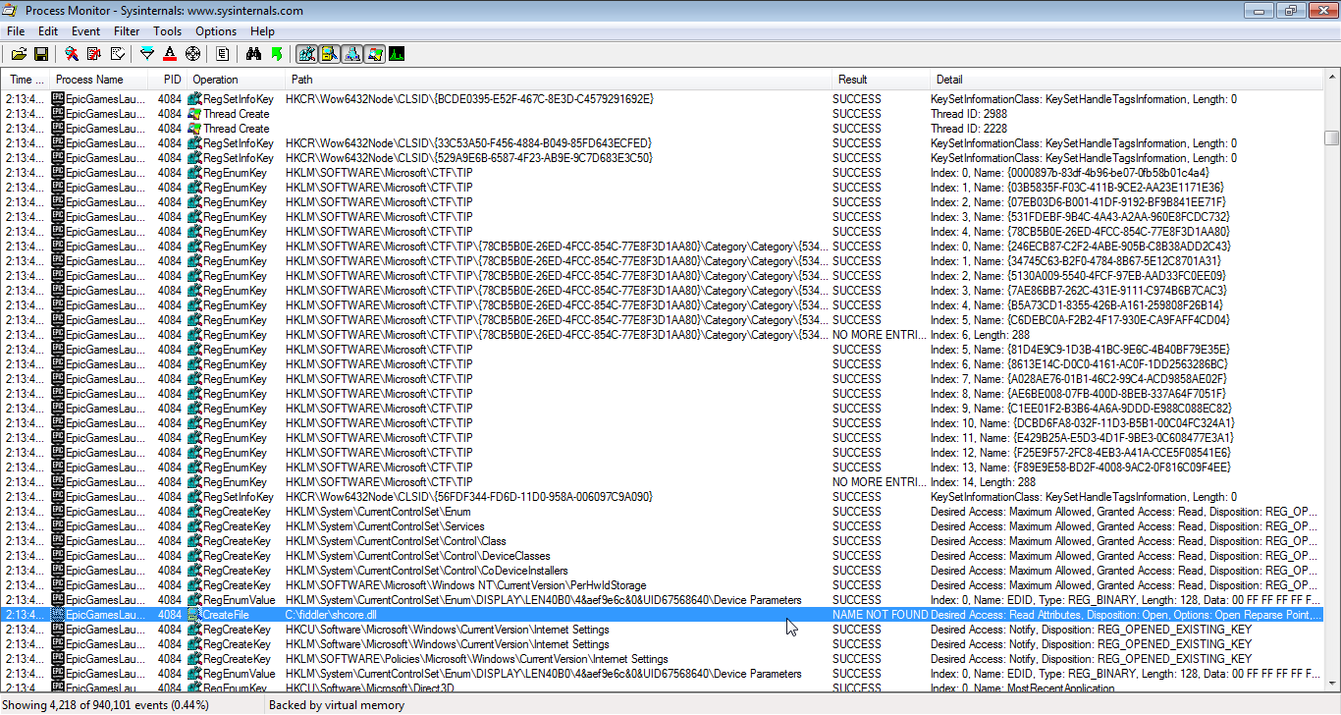Select the CLSID {56FDF344-FD6D-11D0-958A-006097C9A090} path
This screenshot has width=1341, height=715.
469,497
